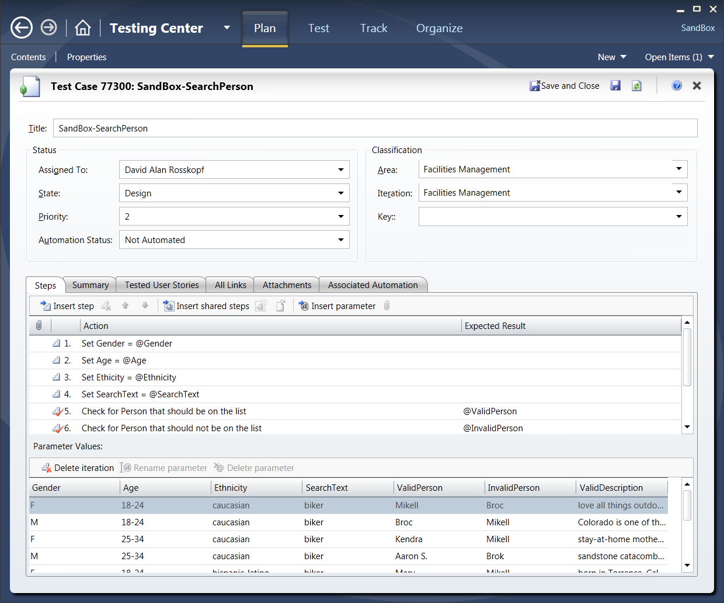Click the move step down arrow
724x603 pixels.
coord(145,306)
